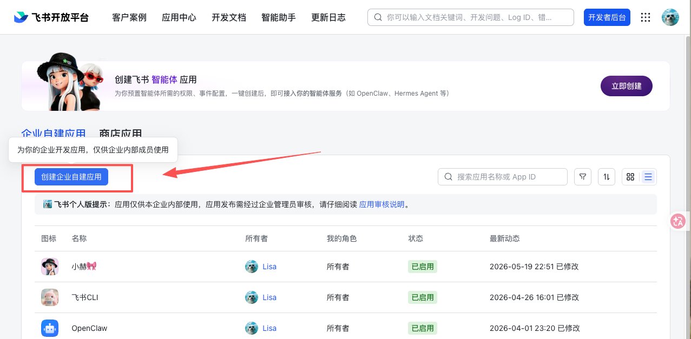Click 状态 column header
This screenshot has width=691, height=339.
click(x=416, y=238)
